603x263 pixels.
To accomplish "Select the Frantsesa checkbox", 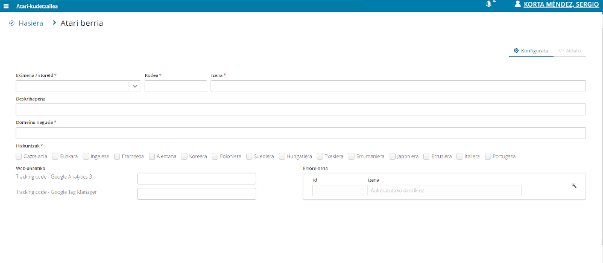I will click(x=117, y=156).
